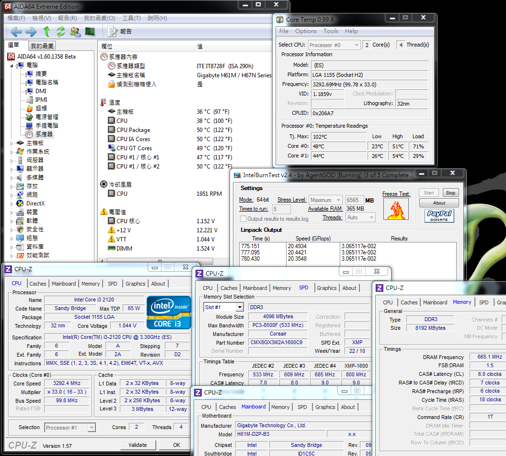Open the Slot #1 dropdown in CPU-Z
The image size is (506, 456).
pos(223,307)
